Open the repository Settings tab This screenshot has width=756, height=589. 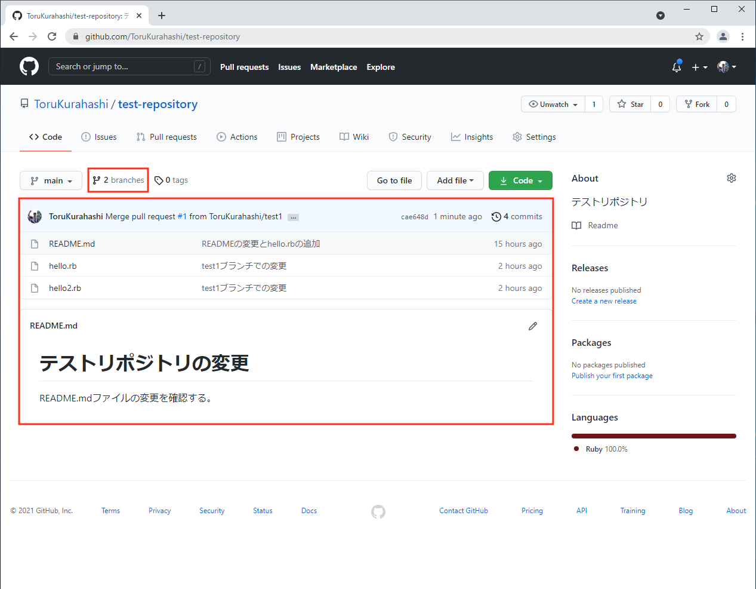point(534,137)
